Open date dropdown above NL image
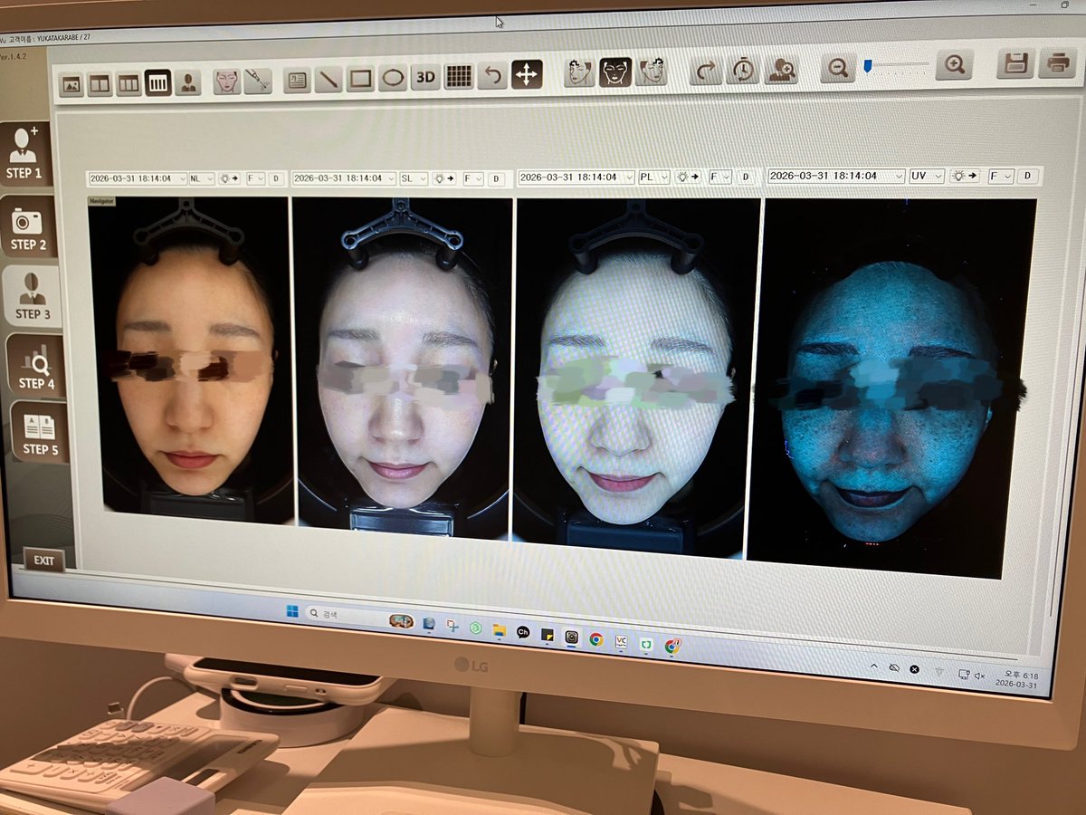The width and height of the screenshot is (1086, 815). [138, 179]
